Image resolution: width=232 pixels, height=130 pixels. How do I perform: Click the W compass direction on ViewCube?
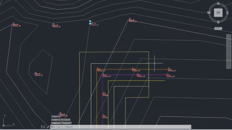209,13
